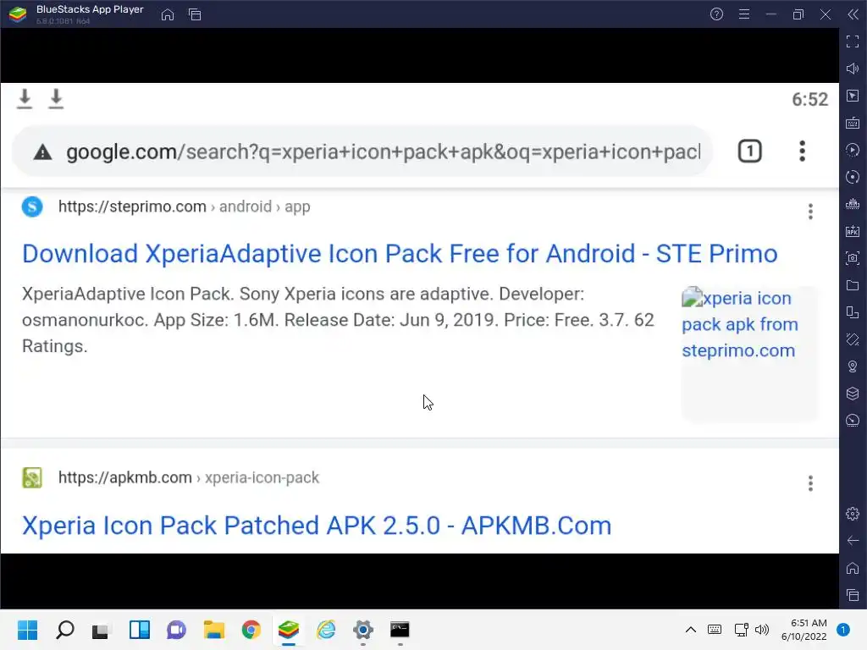Image resolution: width=867 pixels, height=650 pixels.
Task: Click https://steprimo.com breadcrumb URL
Action: tap(132, 207)
